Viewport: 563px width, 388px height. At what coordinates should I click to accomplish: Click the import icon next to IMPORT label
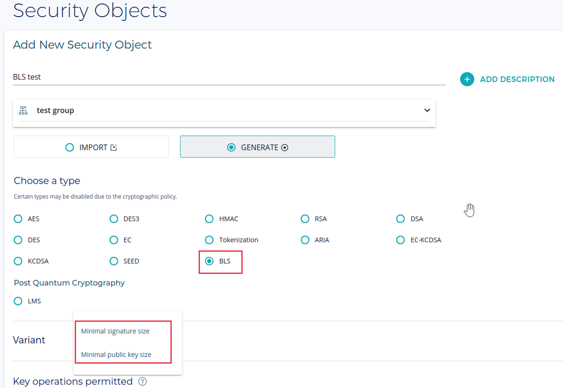(x=114, y=147)
